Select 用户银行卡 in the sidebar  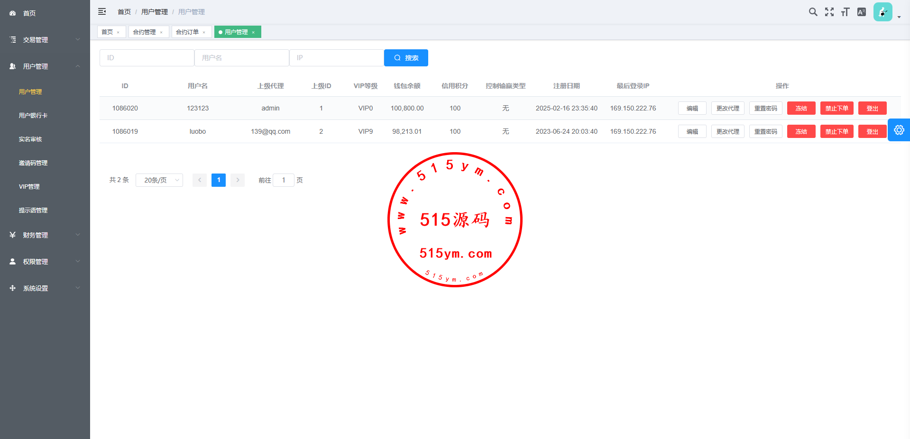[33, 116]
